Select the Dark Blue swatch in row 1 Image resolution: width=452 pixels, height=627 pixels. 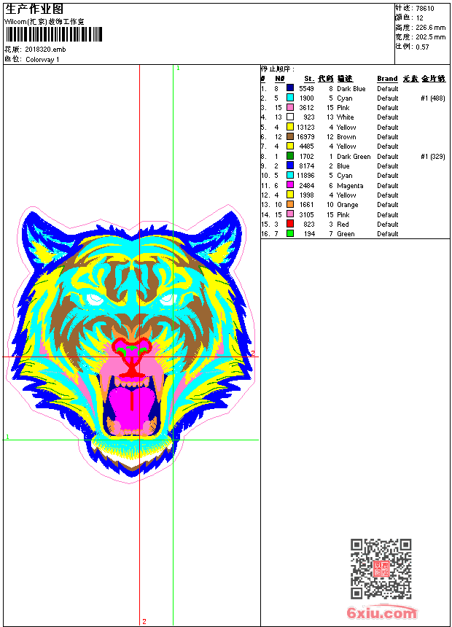[290, 88]
